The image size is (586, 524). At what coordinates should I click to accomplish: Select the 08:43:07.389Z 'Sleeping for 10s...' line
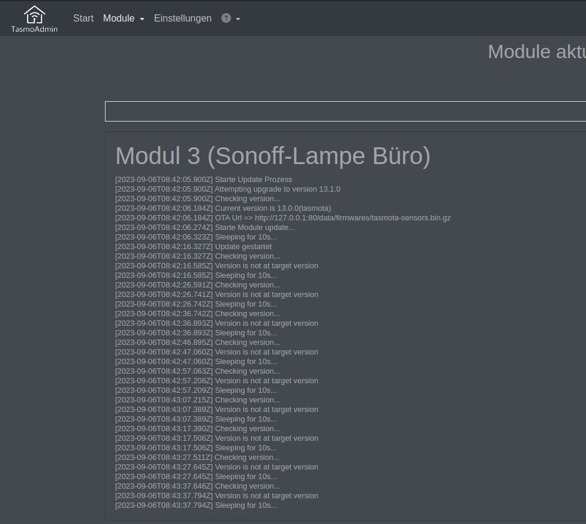coord(196,419)
